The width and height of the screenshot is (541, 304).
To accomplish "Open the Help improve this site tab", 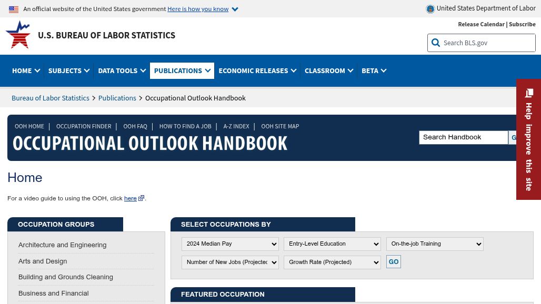I will click(529, 139).
